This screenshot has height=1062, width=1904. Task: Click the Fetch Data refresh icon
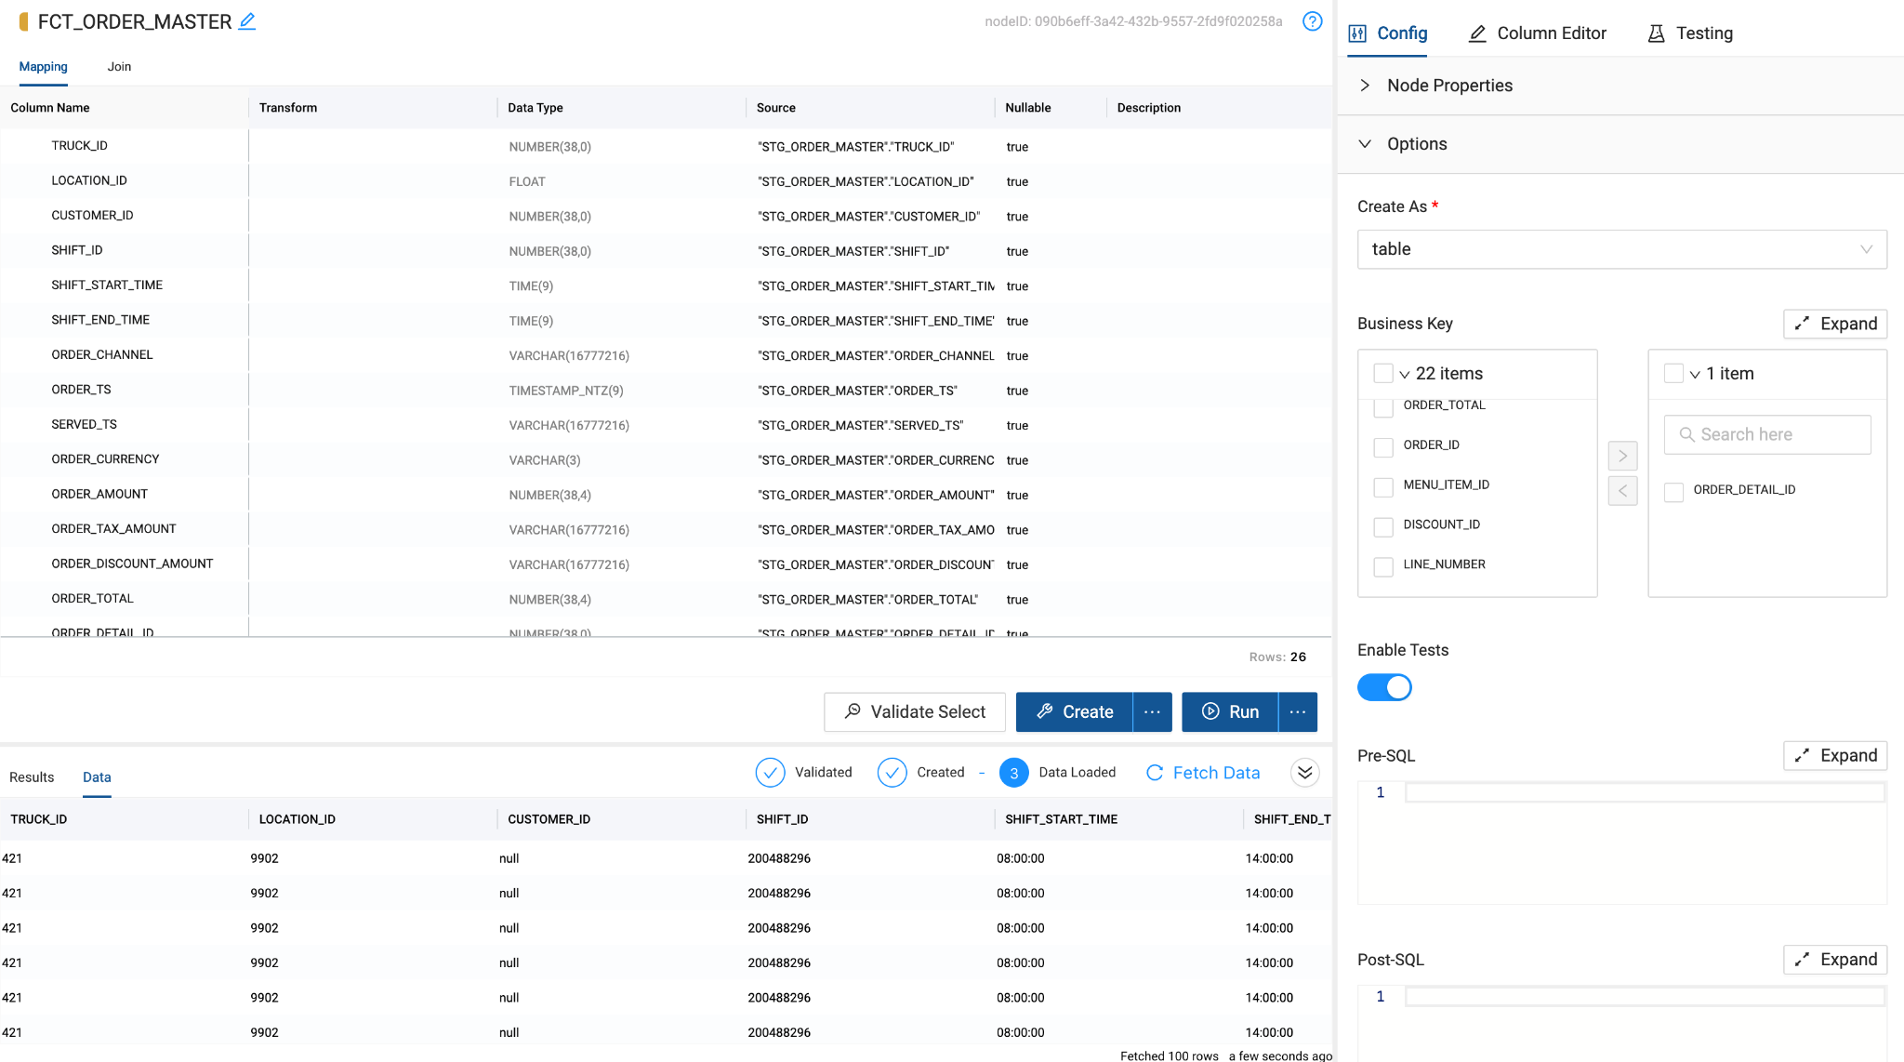[1155, 773]
